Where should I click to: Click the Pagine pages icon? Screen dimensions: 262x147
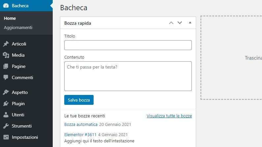pos(6,66)
